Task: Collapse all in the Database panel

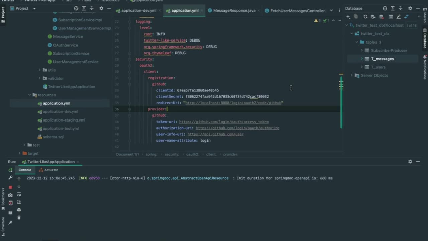Action: click(x=400, y=8)
